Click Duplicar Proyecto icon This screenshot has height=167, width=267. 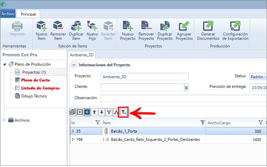(165, 26)
